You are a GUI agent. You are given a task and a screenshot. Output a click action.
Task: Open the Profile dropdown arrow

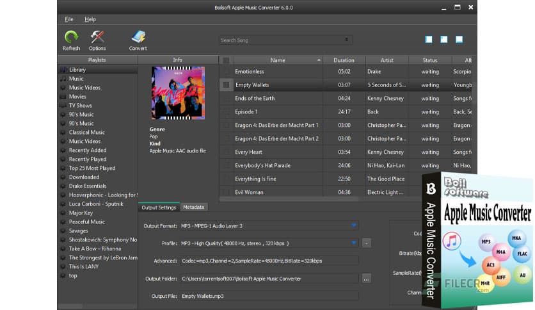354,243
